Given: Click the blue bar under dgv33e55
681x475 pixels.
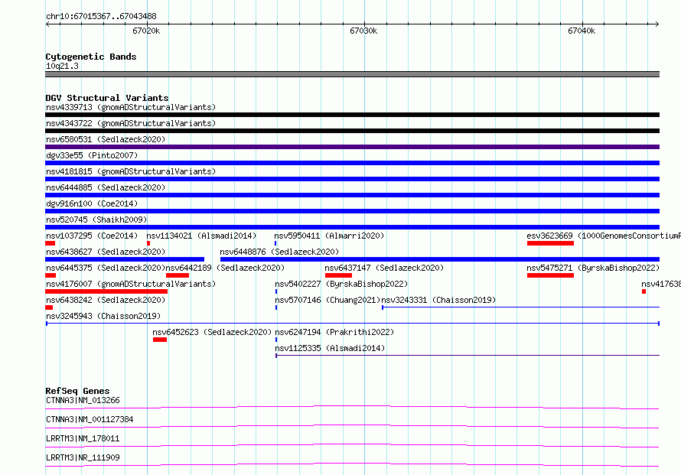Looking at the screenshot, I should pos(352,163).
